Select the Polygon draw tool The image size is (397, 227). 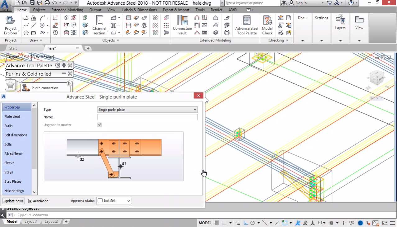(26, 33)
